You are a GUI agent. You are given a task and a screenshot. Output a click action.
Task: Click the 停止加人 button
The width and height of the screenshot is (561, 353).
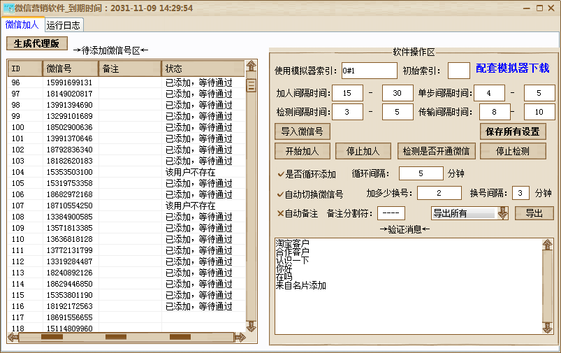tap(363, 151)
